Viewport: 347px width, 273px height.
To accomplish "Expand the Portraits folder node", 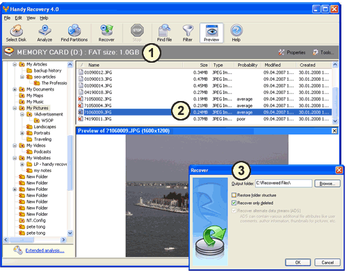I will click(x=22, y=133).
